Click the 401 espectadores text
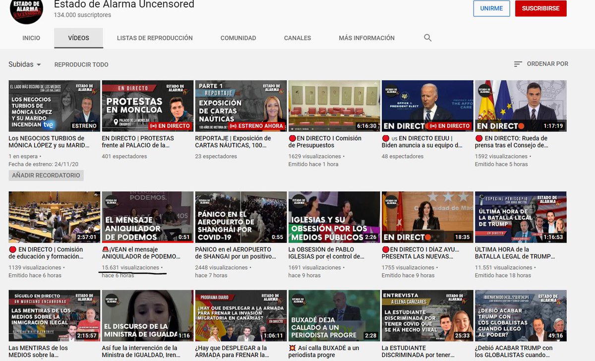The image size is (595, 361). 124,156
